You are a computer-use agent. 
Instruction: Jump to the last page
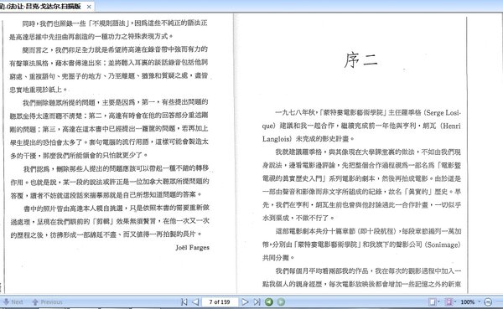point(257,302)
